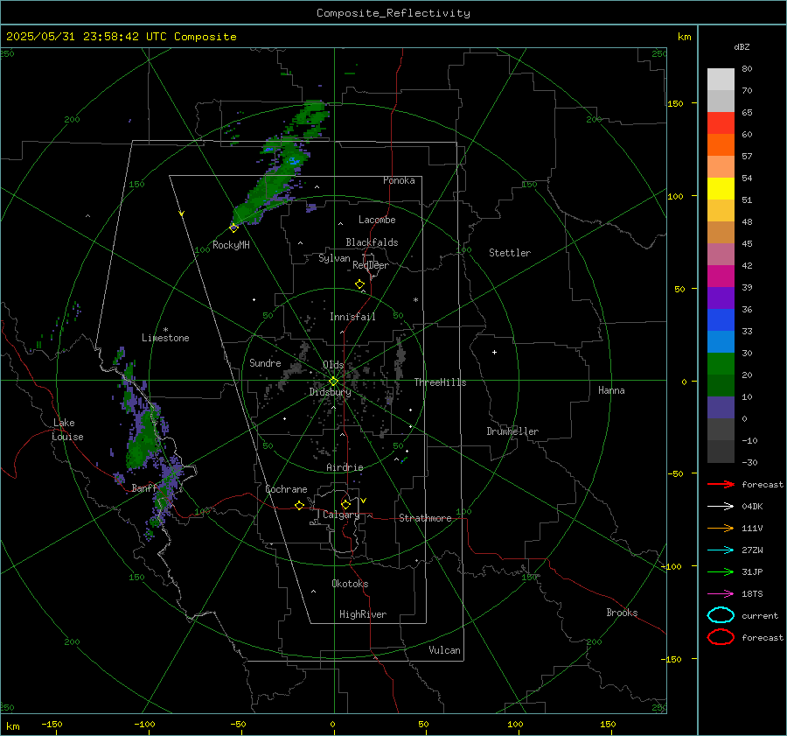
Task: Click the Vulcan label
Action: pyautogui.click(x=444, y=650)
